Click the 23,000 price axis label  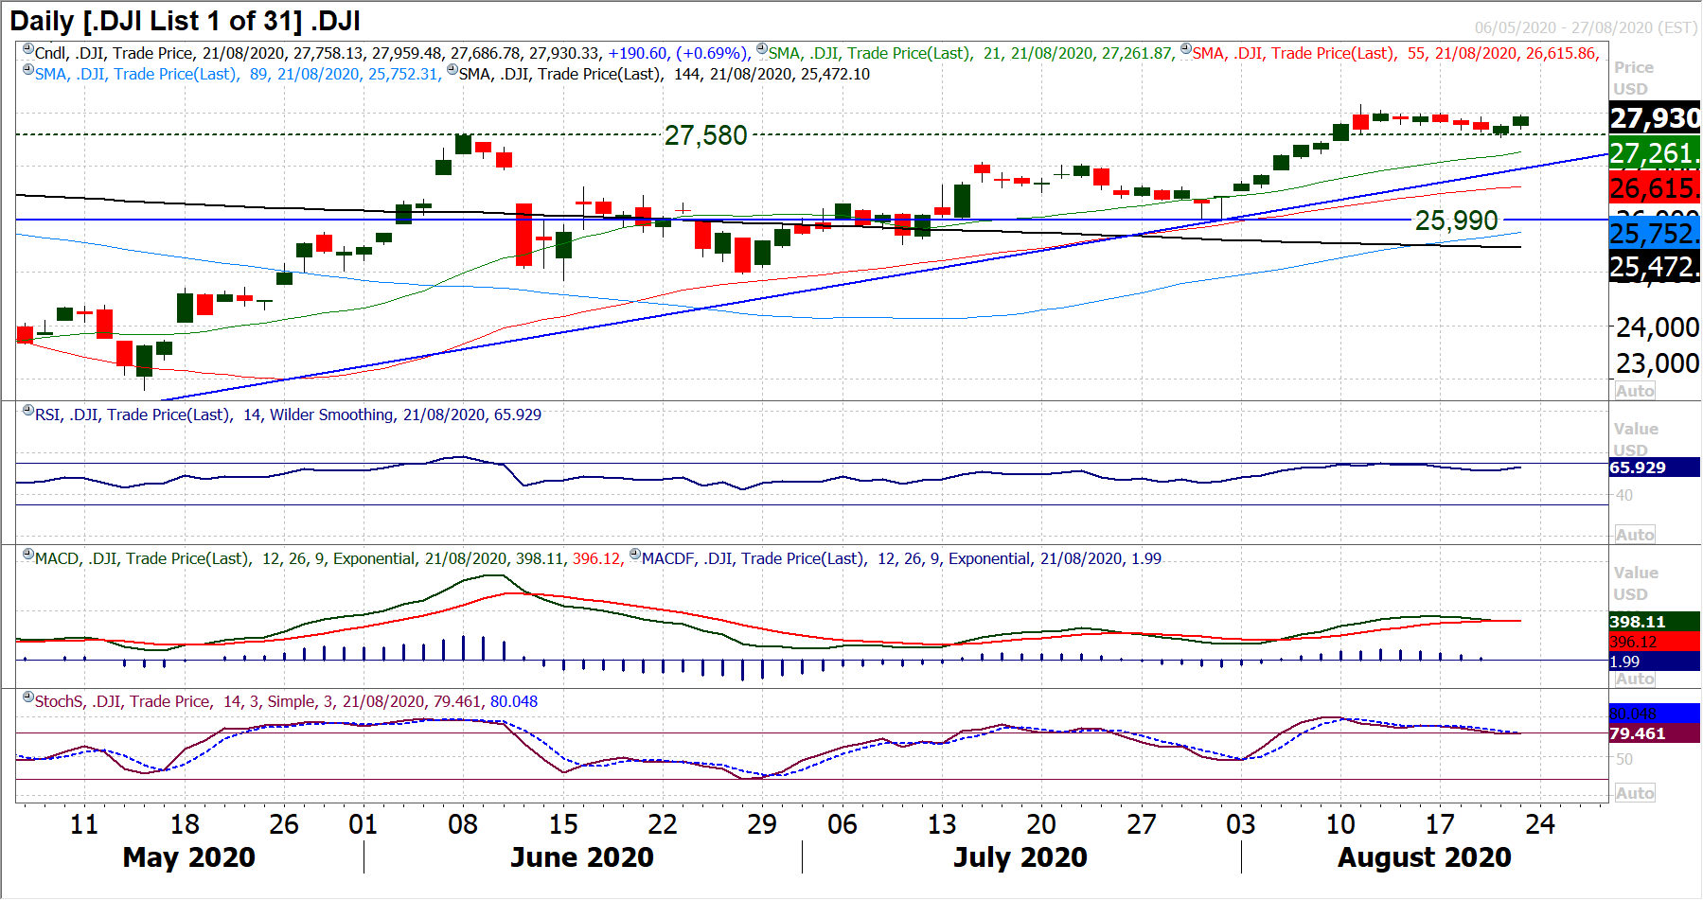tap(1658, 363)
